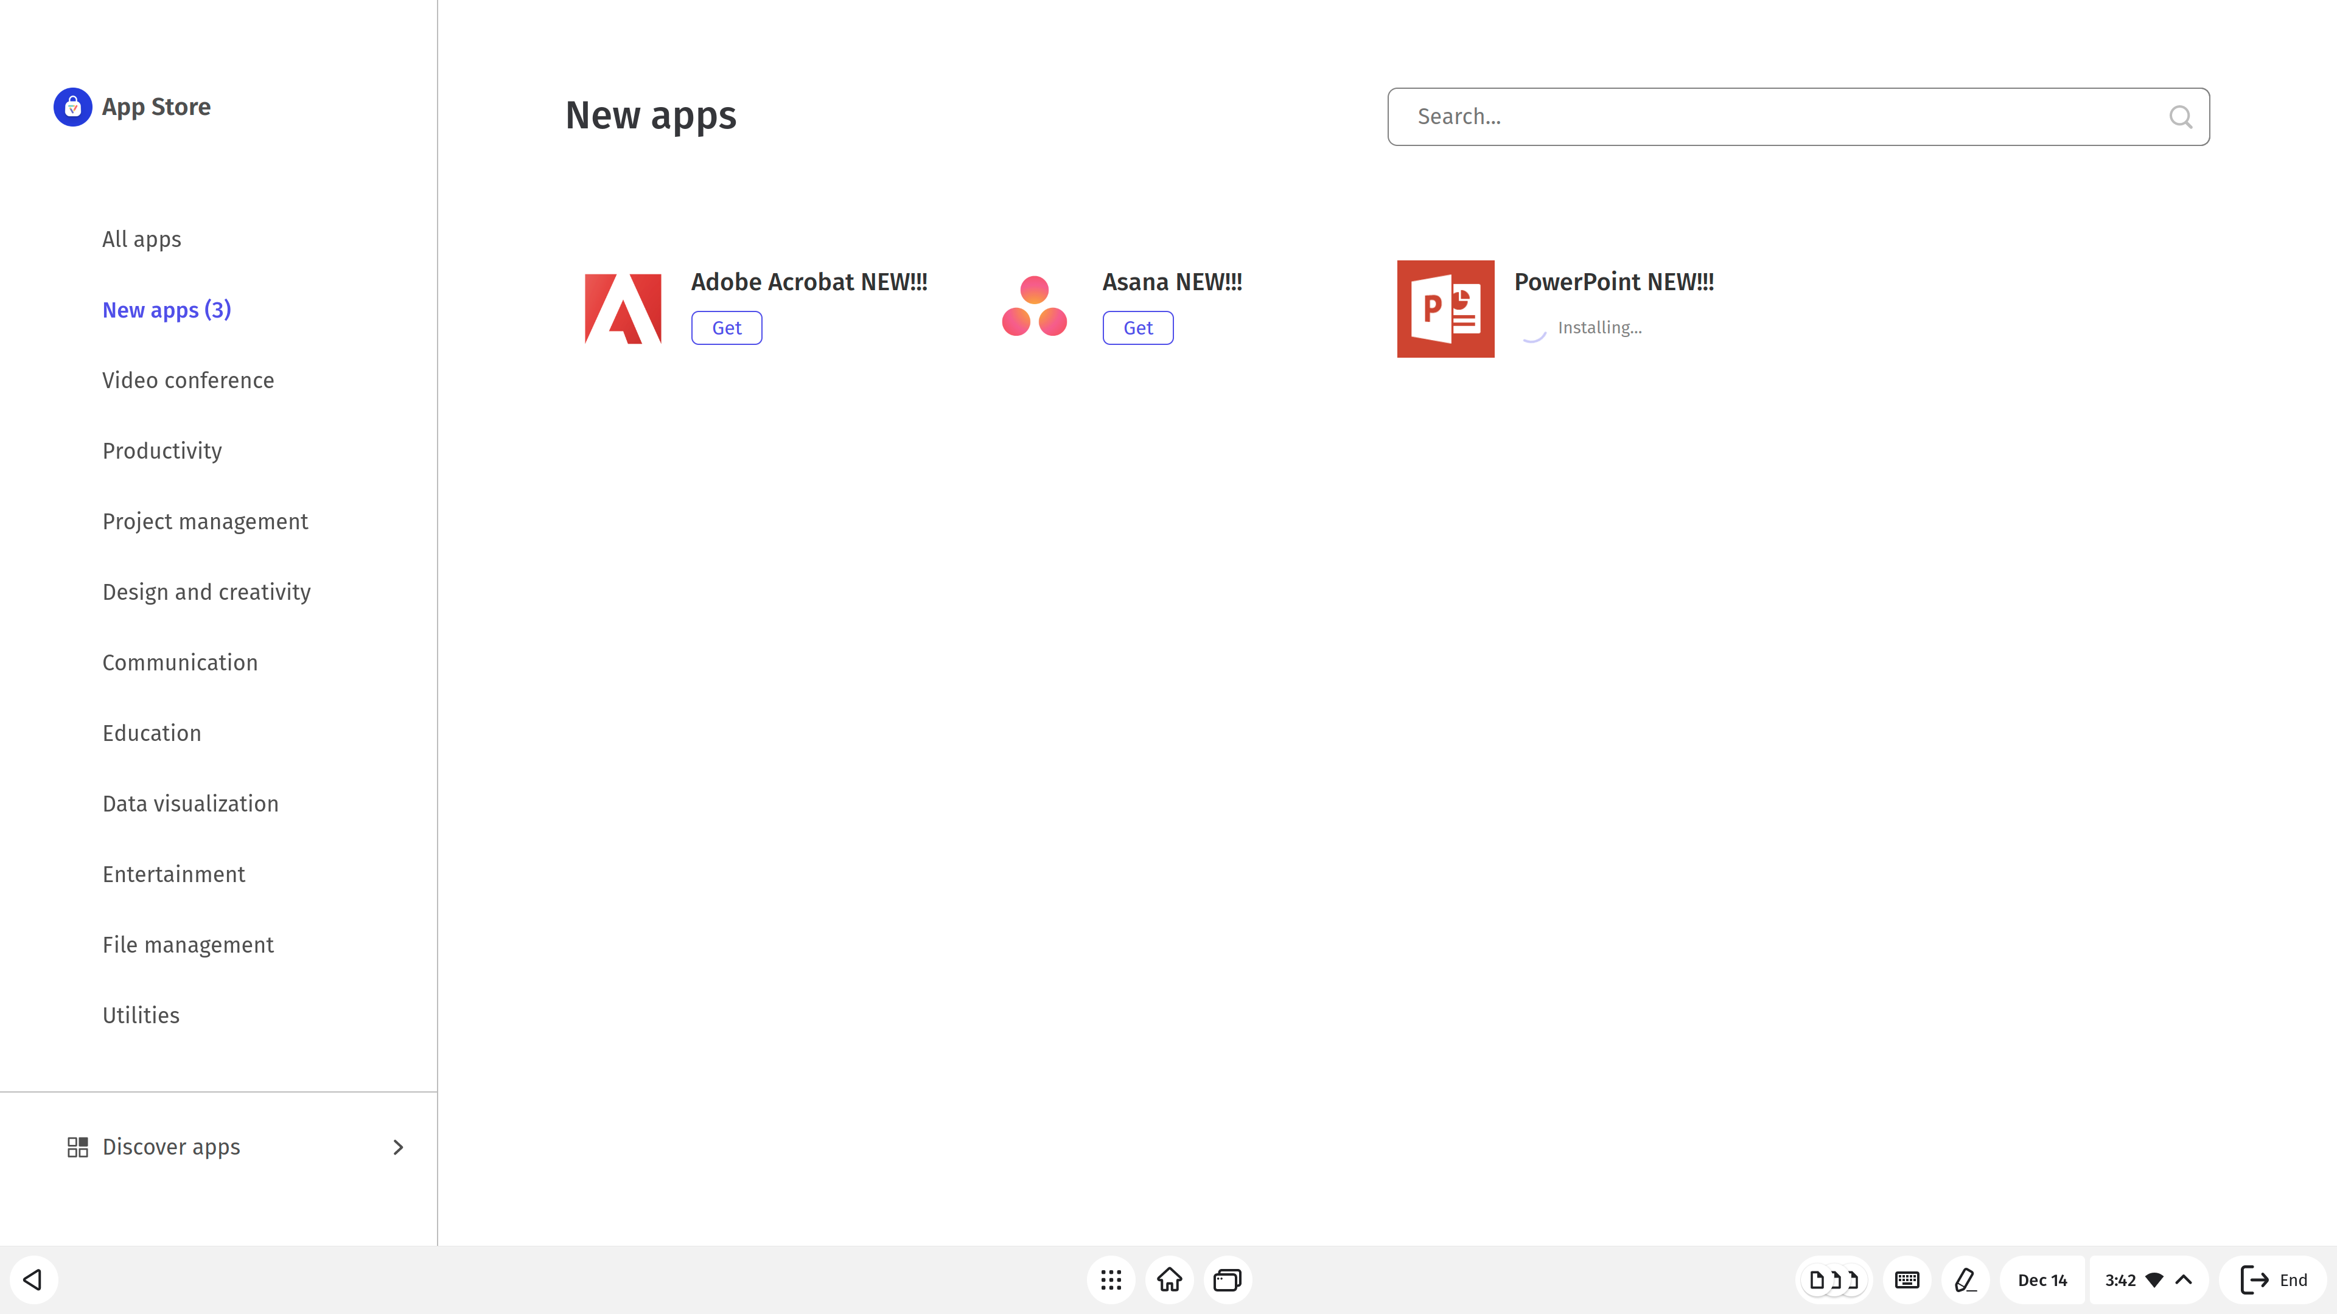This screenshot has height=1314, width=2337.
Task: Switch to All apps list
Action: point(142,240)
